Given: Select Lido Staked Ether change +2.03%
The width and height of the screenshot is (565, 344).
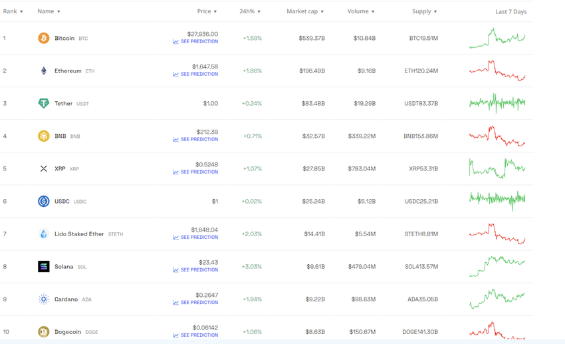Looking at the screenshot, I should (x=252, y=234).
